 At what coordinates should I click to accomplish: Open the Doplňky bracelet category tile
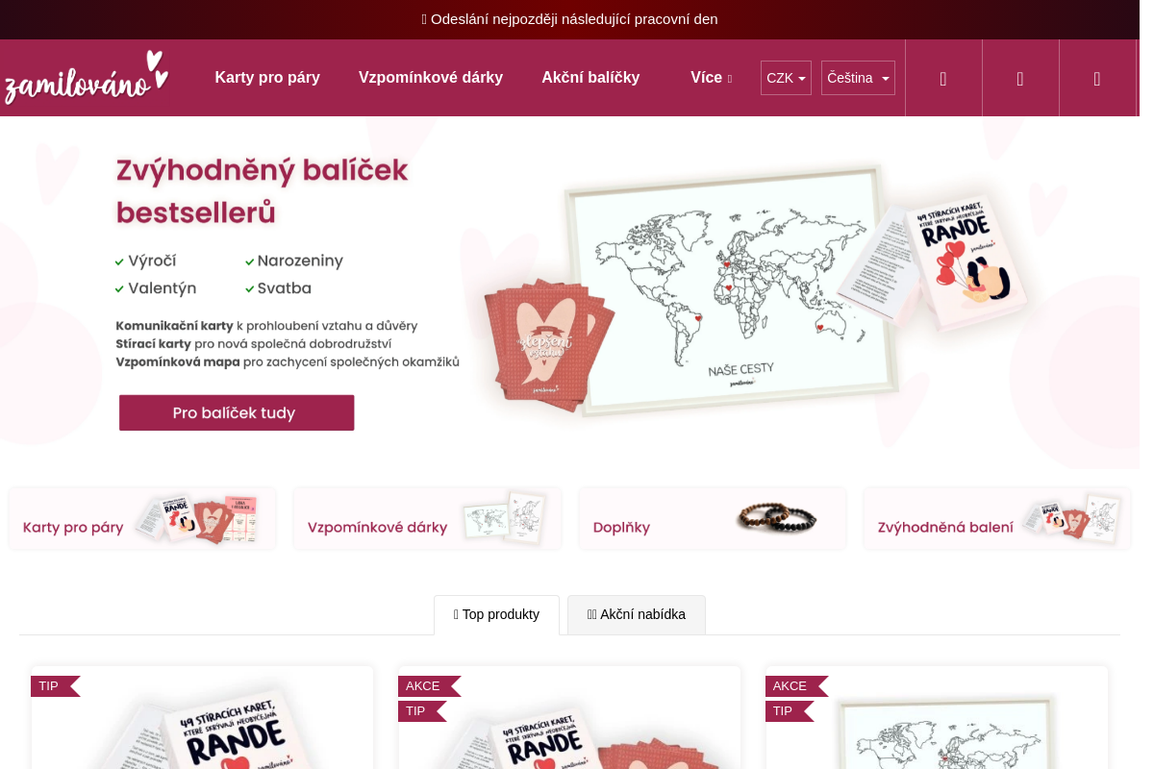(x=713, y=519)
